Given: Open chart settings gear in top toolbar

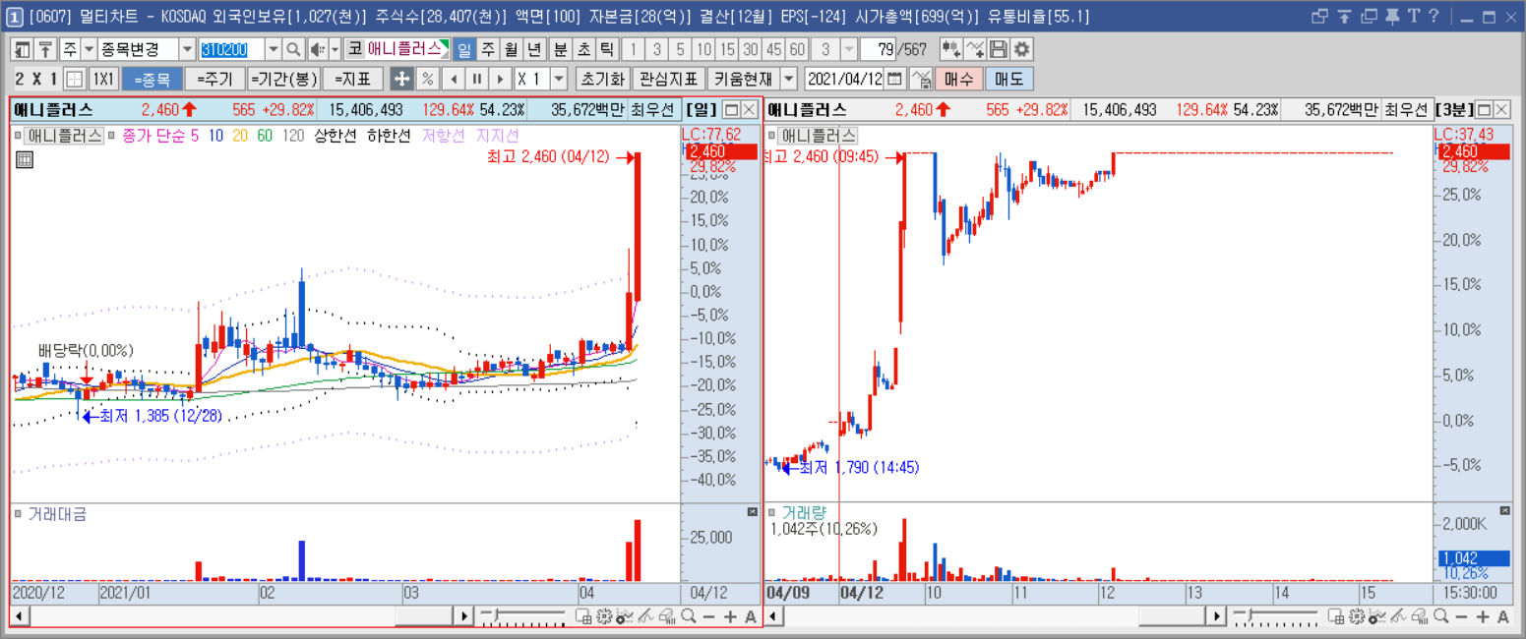Looking at the screenshot, I should (x=1022, y=49).
